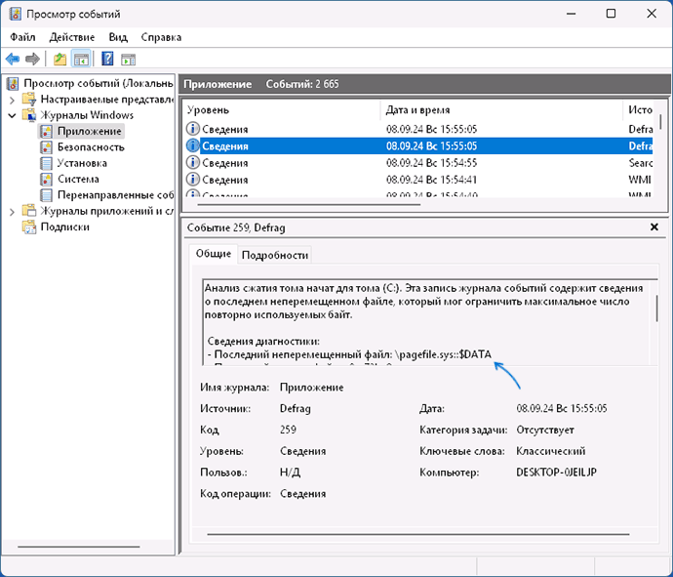Viewport: 673px width, 577px height.
Task: Select Система log in tree
Action: pyautogui.click(x=78, y=180)
